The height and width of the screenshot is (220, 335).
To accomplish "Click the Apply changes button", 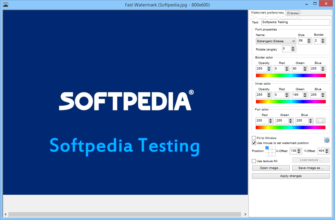I will [291, 176].
